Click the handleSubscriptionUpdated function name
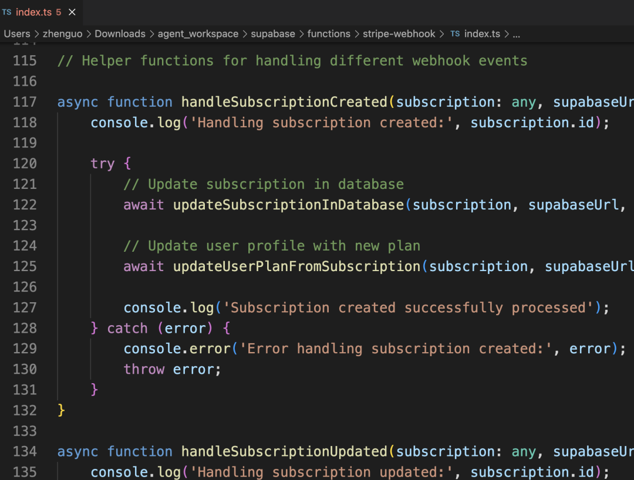 point(284,451)
